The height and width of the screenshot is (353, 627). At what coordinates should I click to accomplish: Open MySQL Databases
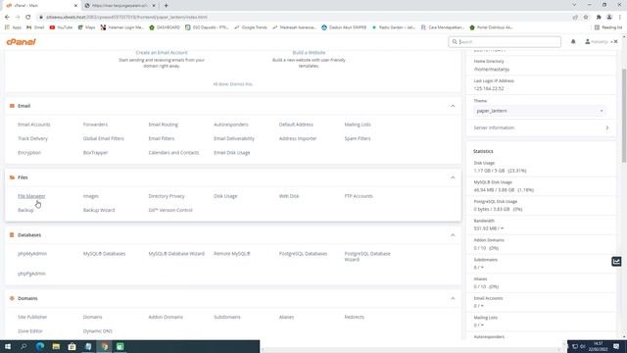105,254
